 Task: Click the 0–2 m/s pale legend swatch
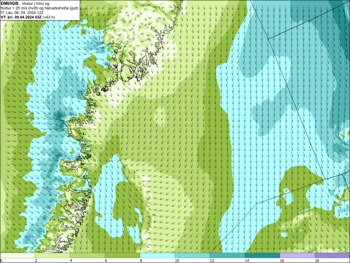(x=17, y=255)
